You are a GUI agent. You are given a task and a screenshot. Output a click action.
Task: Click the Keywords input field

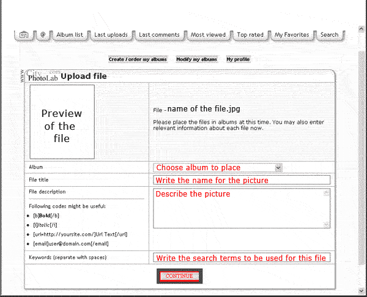[x=242, y=257]
